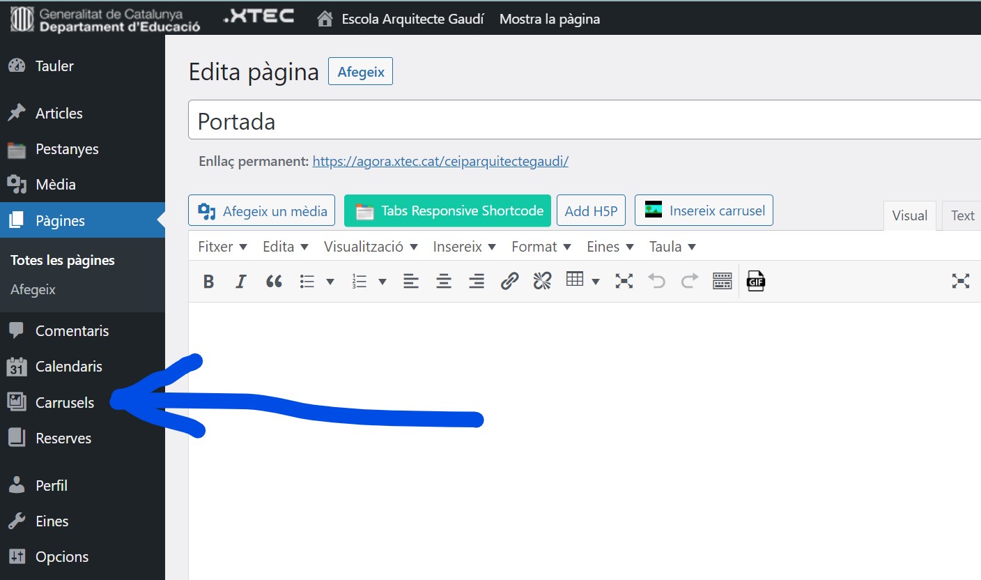Viewport: 981px width, 580px height.
Task: Toggle bold formatting in editor toolbar
Action: coord(208,282)
